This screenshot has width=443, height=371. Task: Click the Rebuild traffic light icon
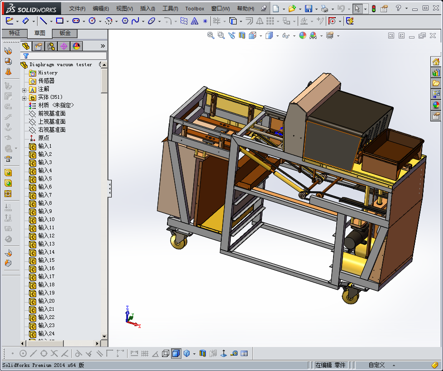[373, 9]
